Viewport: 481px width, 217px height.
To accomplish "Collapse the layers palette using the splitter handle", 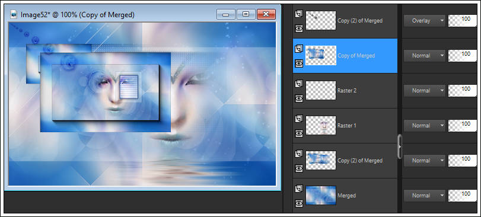I will (x=400, y=146).
